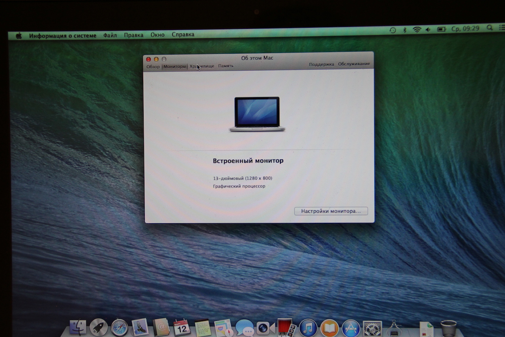505x337 pixels.
Task: Open System Preferences gear icon
Action: [x=372, y=328]
